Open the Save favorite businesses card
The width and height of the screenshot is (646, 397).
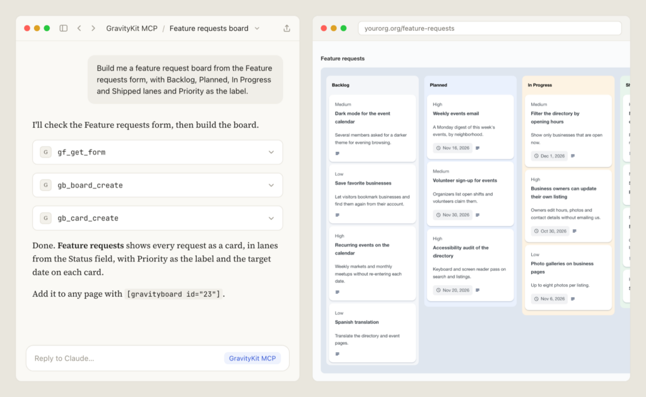click(372, 194)
